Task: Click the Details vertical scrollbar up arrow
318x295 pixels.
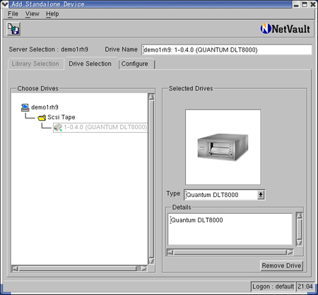Action: (x=299, y=216)
